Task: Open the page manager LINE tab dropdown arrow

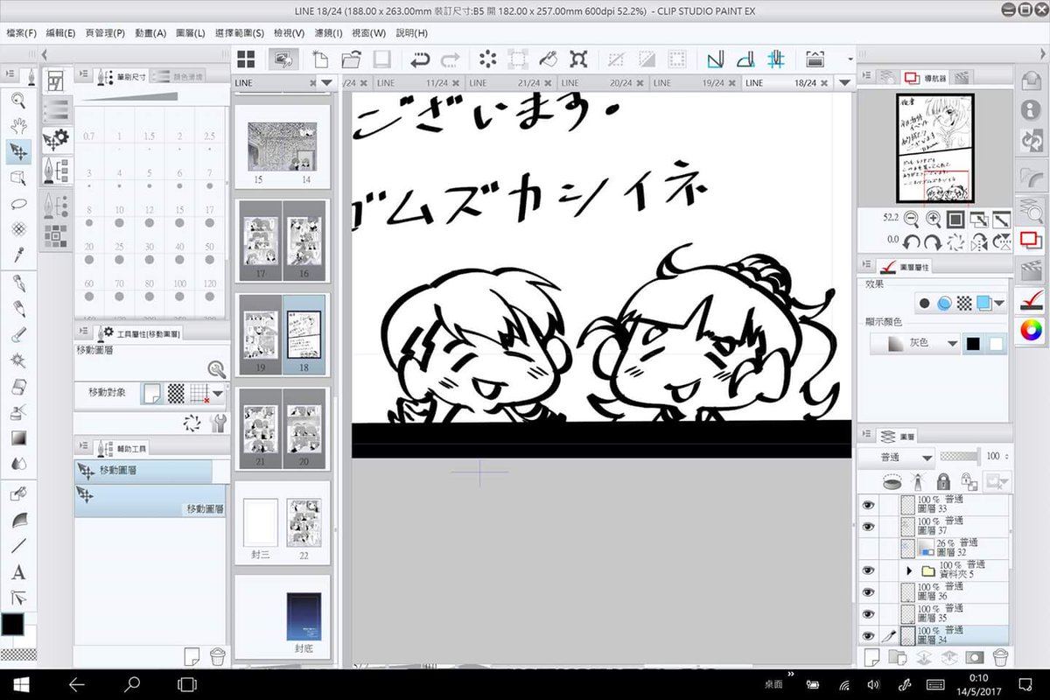Action: click(326, 82)
